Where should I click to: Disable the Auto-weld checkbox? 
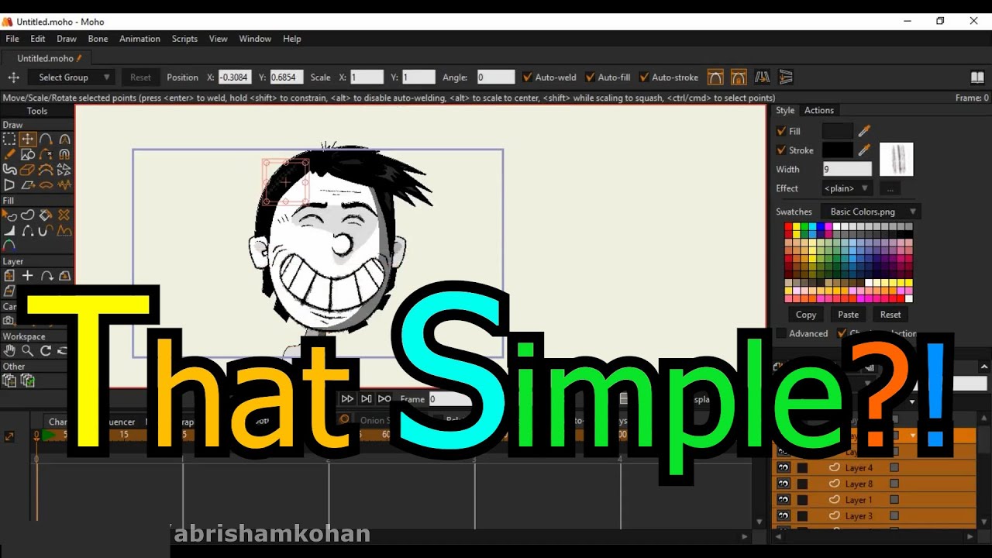pyautogui.click(x=528, y=77)
